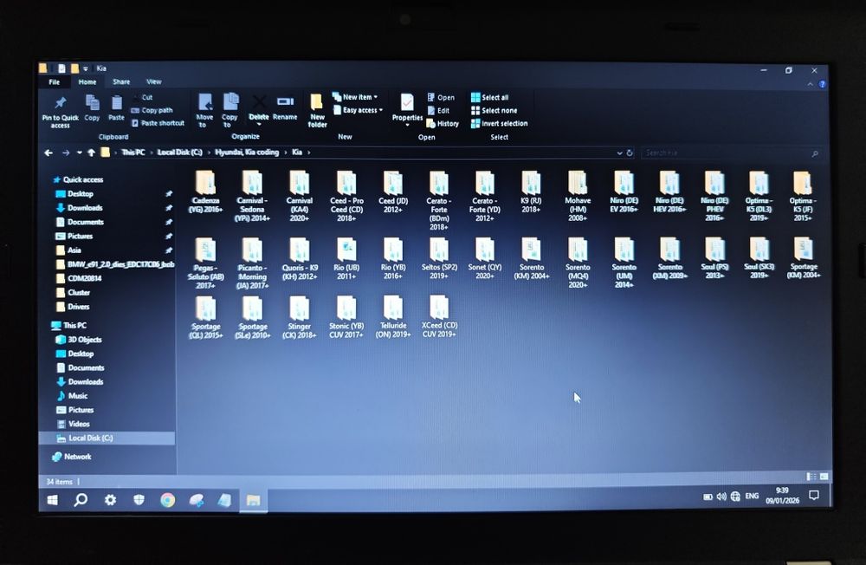Switch to large icons view button
The width and height of the screenshot is (866, 565).
pyautogui.click(x=824, y=477)
